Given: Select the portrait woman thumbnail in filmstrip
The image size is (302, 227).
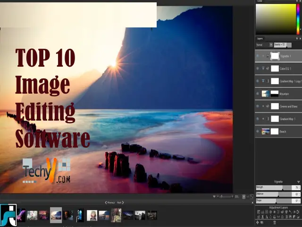Looking at the screenshot, I should pos(92,216).
